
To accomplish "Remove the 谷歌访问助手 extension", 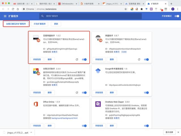I will pos(50,93).
